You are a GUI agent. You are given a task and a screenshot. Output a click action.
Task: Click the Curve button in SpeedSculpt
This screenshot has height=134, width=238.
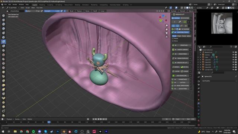click(x=184, y=71)
